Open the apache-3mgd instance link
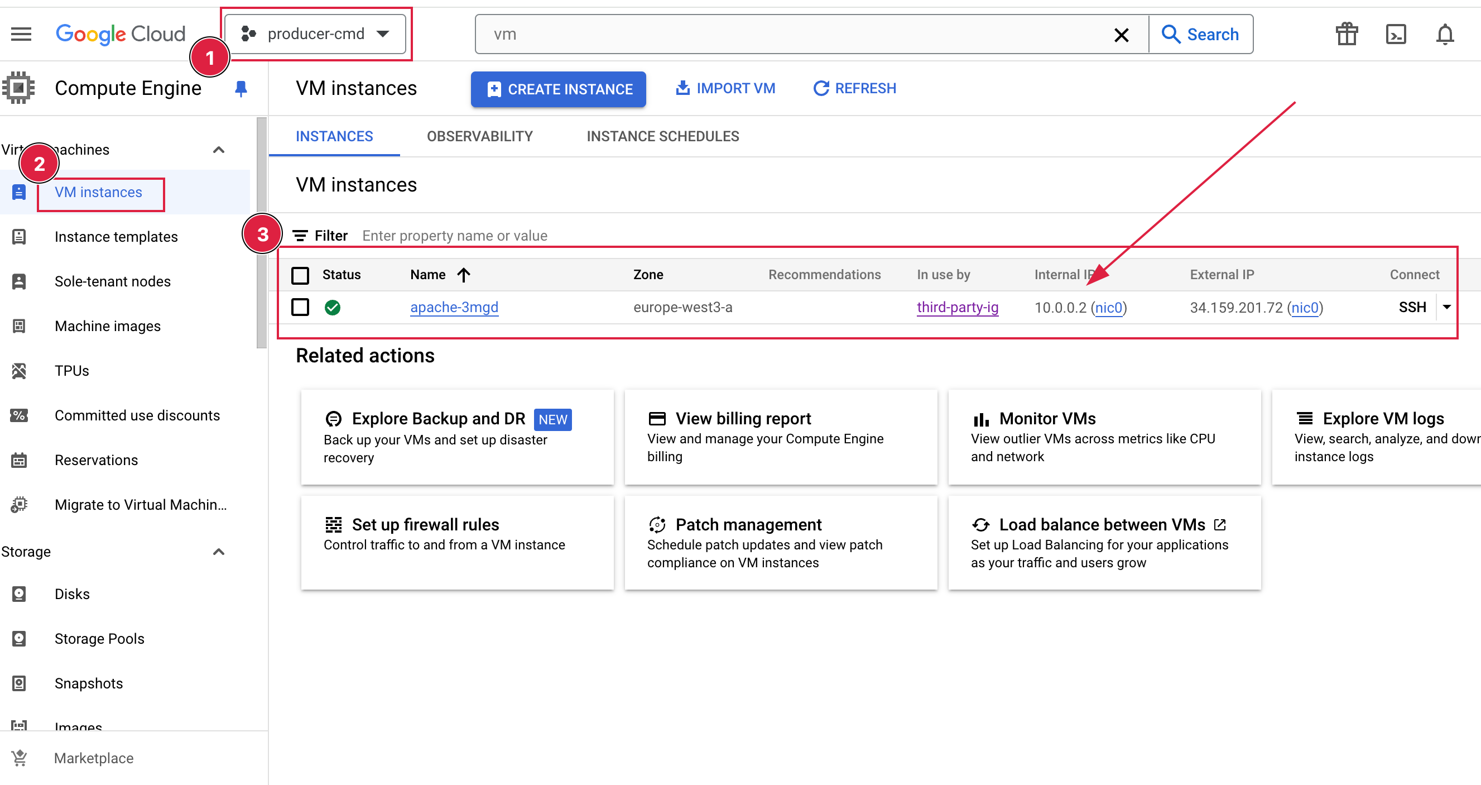 tap(454, 307)
